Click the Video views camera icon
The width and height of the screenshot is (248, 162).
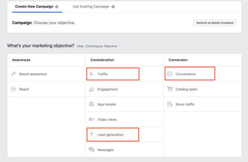point(92,119)
